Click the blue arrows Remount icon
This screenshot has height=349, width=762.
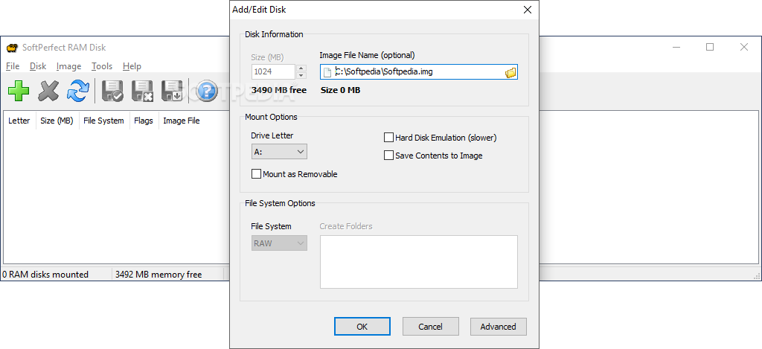[x=78, y=91]
